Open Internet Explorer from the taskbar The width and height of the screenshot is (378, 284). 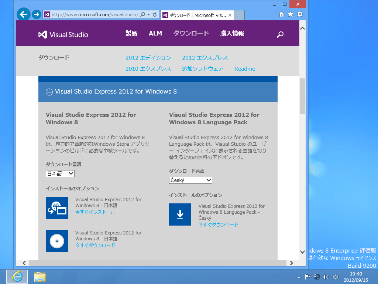17,277
